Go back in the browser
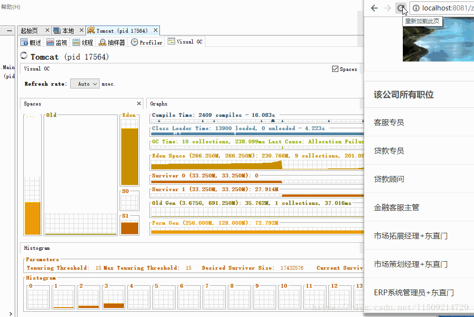The image size is (474, 317). (x=374, y=8)
